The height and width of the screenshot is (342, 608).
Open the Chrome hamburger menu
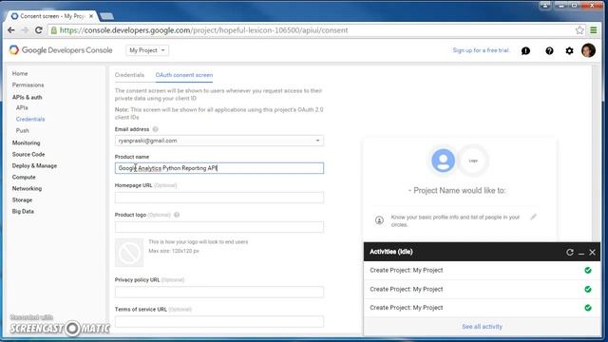point(593,30)
